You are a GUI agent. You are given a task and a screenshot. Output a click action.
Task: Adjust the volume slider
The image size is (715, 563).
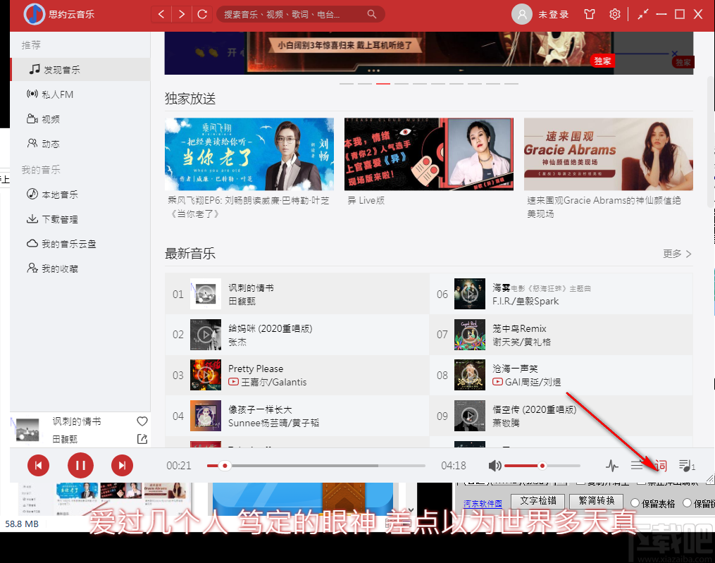(x=541, y=466)
